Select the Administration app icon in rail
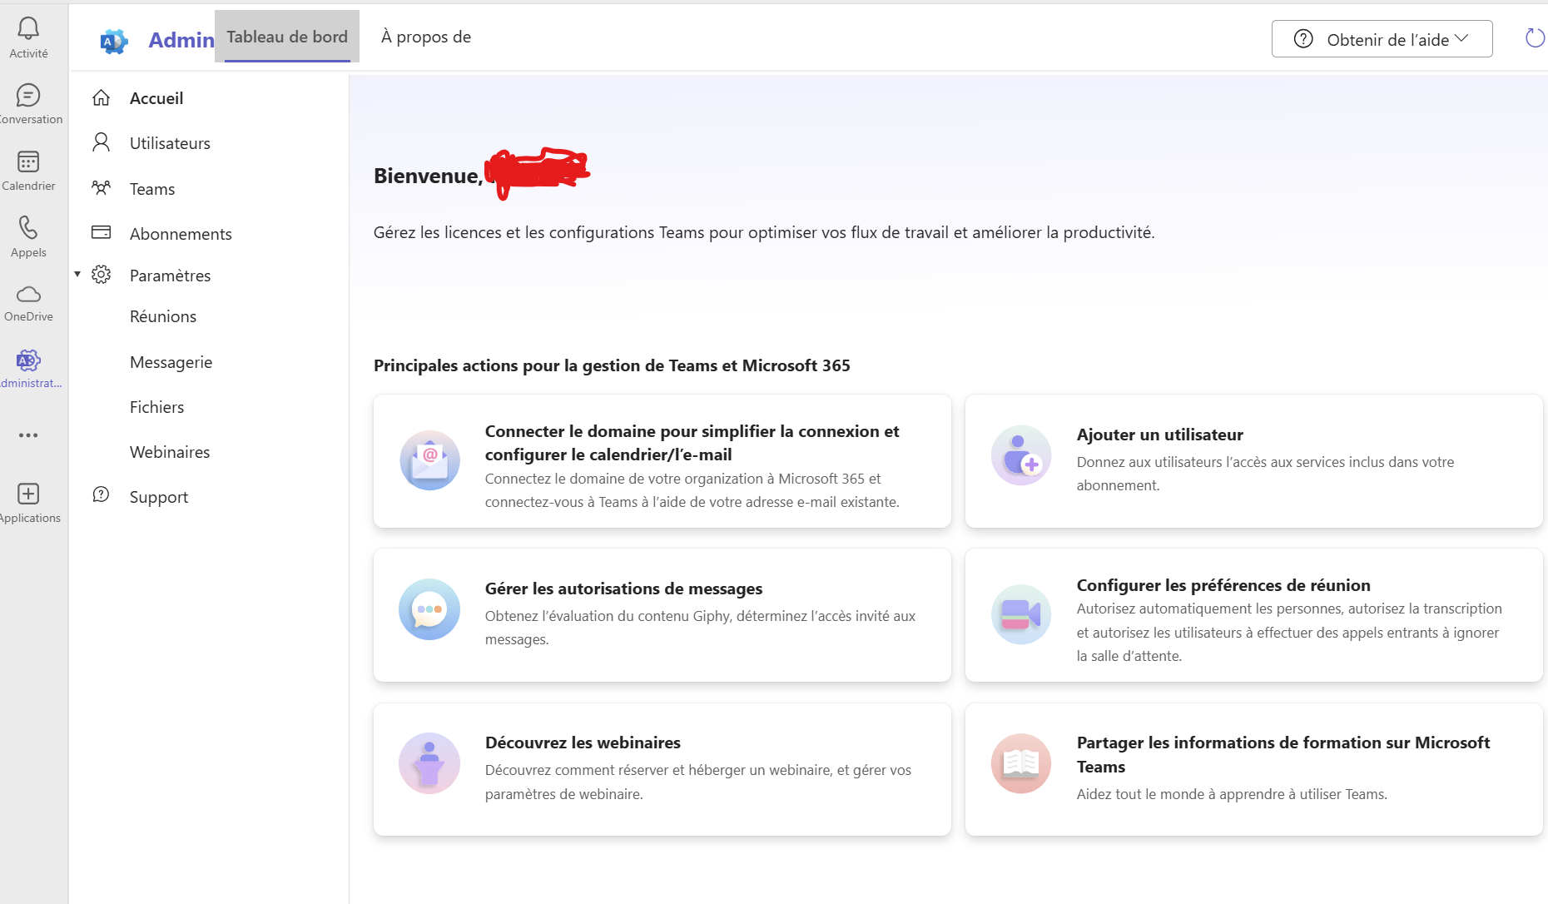This screenshot has width=1548, height=904. (28, 360)
